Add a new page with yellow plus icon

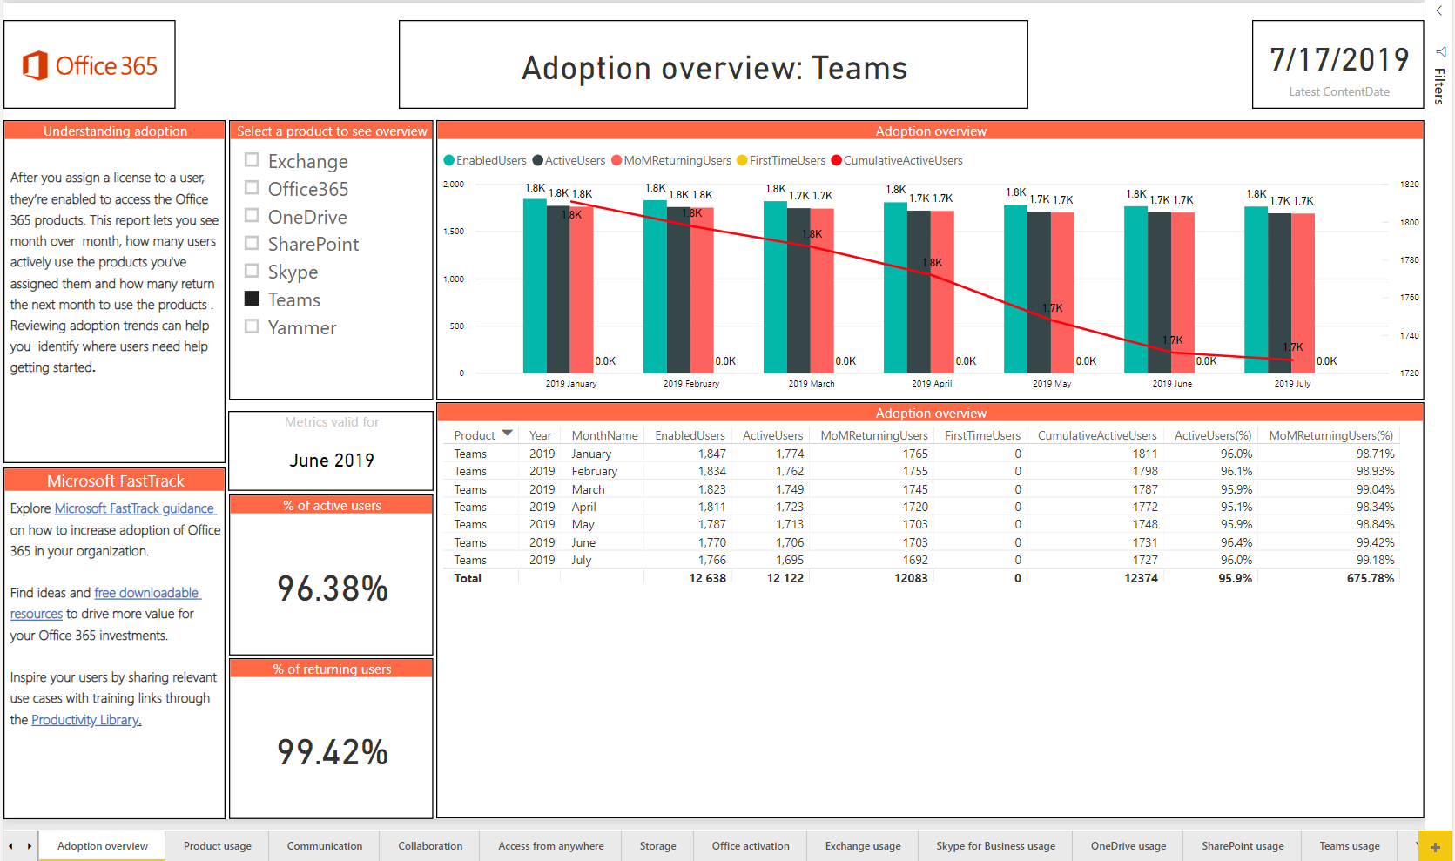point(1435,845)
